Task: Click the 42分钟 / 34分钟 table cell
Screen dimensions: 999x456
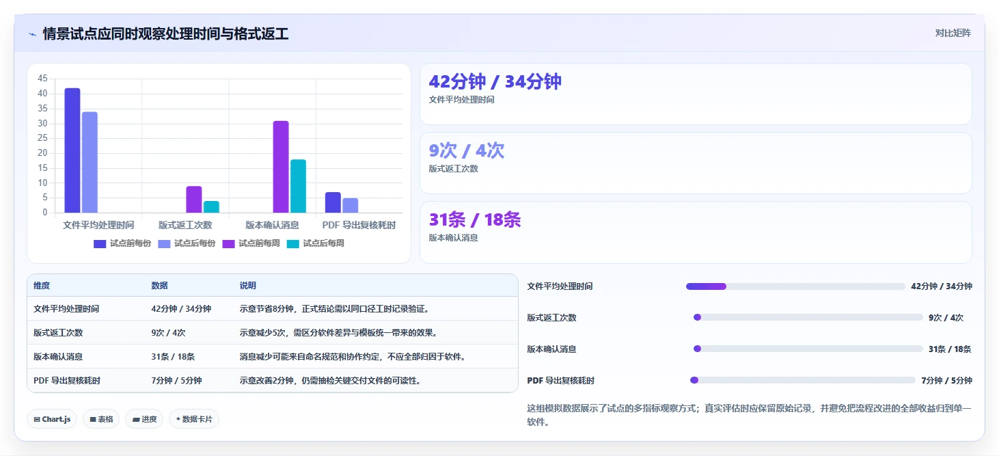Action: (x=181, y=309)
